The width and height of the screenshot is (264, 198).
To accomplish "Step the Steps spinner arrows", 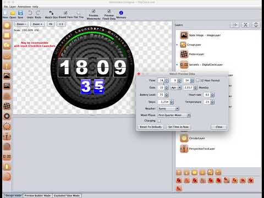I will [172, 102].
